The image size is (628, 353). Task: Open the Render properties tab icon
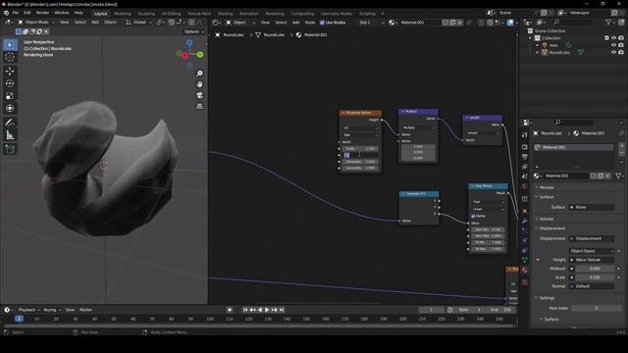click(x=525, y=147)
